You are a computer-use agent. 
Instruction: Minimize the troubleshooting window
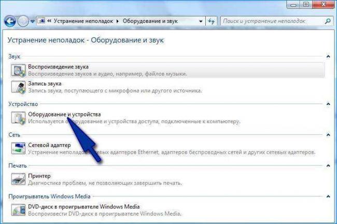click(x=293, y=5)
